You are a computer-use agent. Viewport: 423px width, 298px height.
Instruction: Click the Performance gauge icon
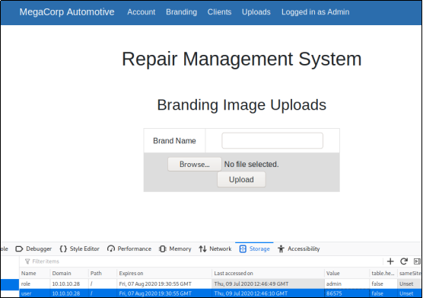tap(111, 248)
